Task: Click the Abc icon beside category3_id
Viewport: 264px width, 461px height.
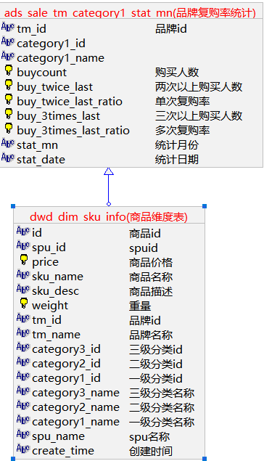Action: click(x=23, y=347)
